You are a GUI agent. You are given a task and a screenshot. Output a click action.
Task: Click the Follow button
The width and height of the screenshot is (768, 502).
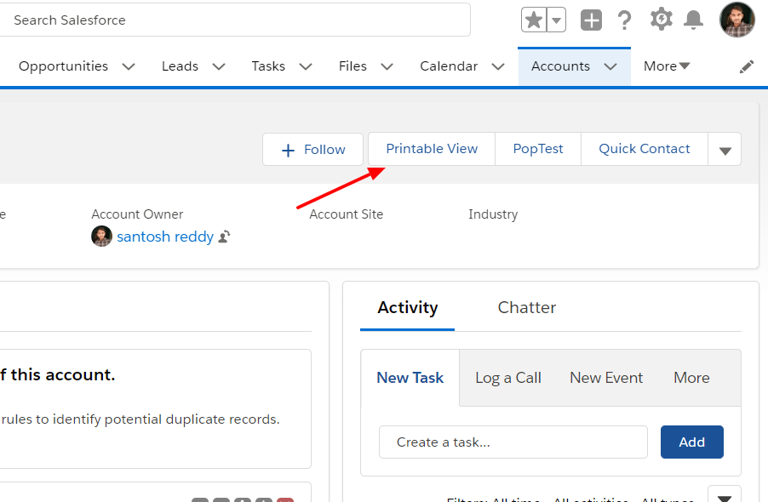313,149
